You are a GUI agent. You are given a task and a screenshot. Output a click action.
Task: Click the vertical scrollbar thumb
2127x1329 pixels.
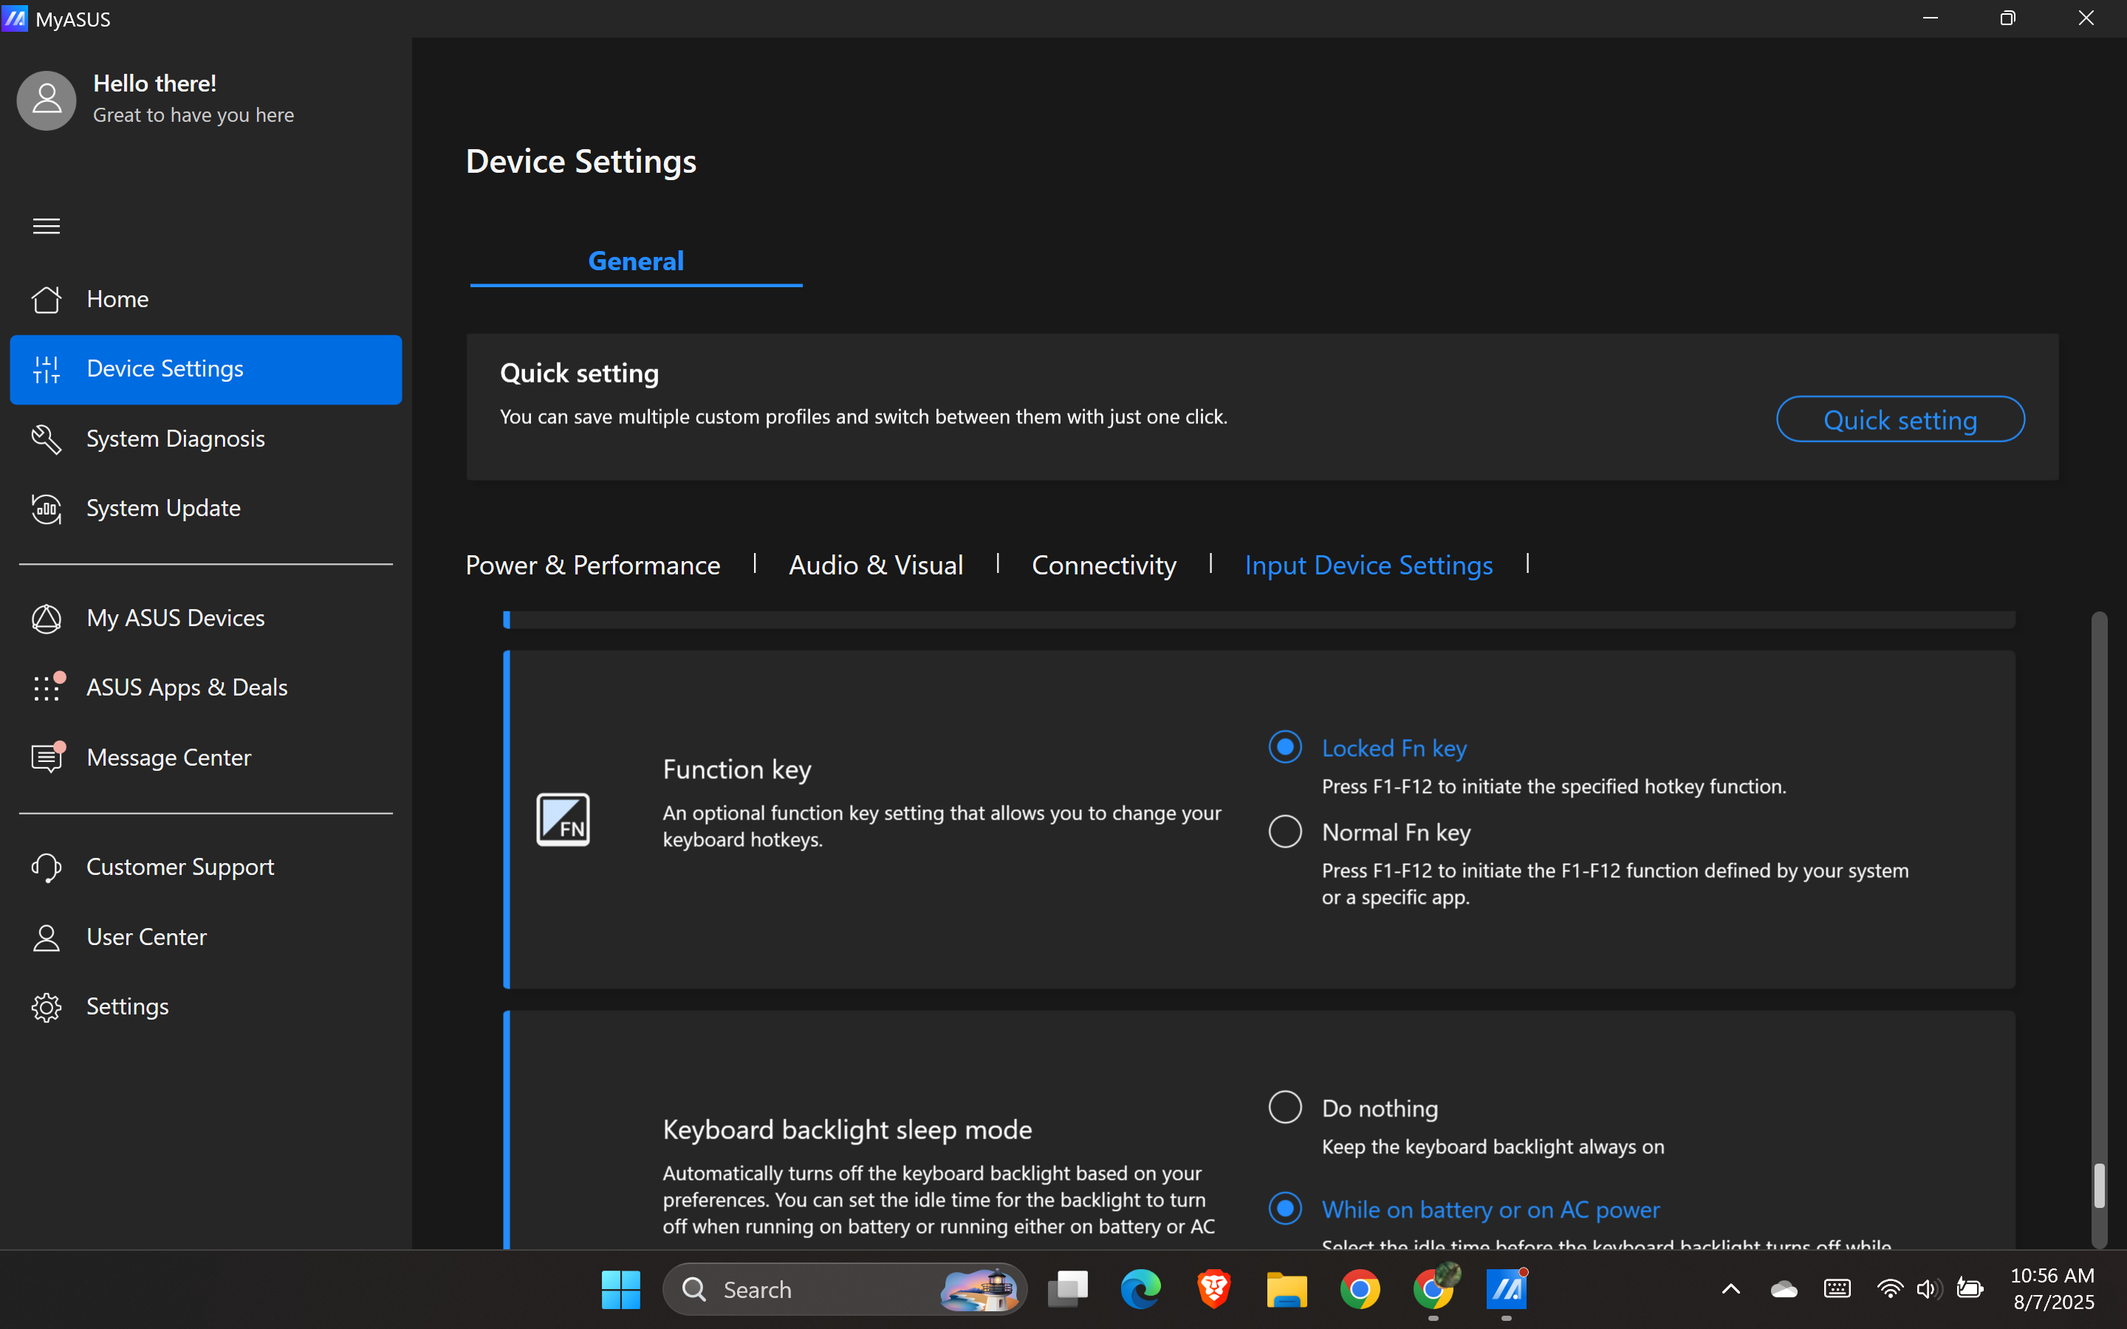[2099, 1186]
